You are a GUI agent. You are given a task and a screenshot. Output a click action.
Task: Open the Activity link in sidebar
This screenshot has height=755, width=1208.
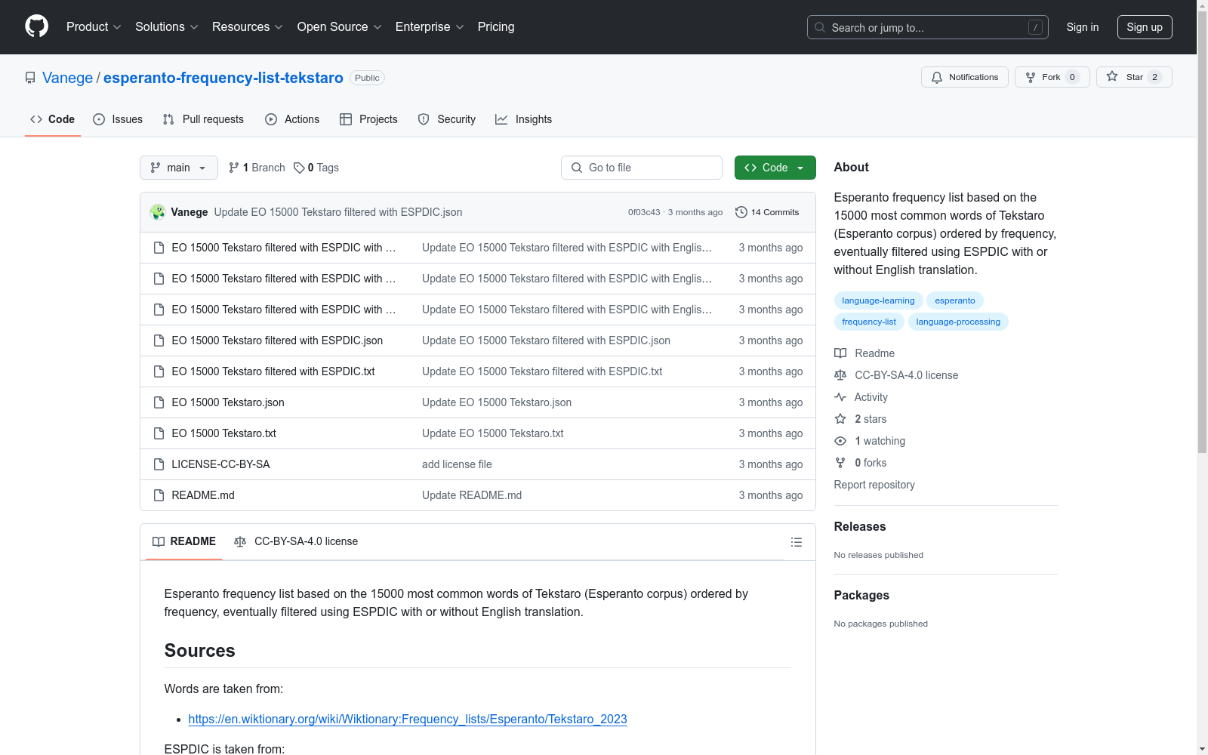click(x=861, y=397)
